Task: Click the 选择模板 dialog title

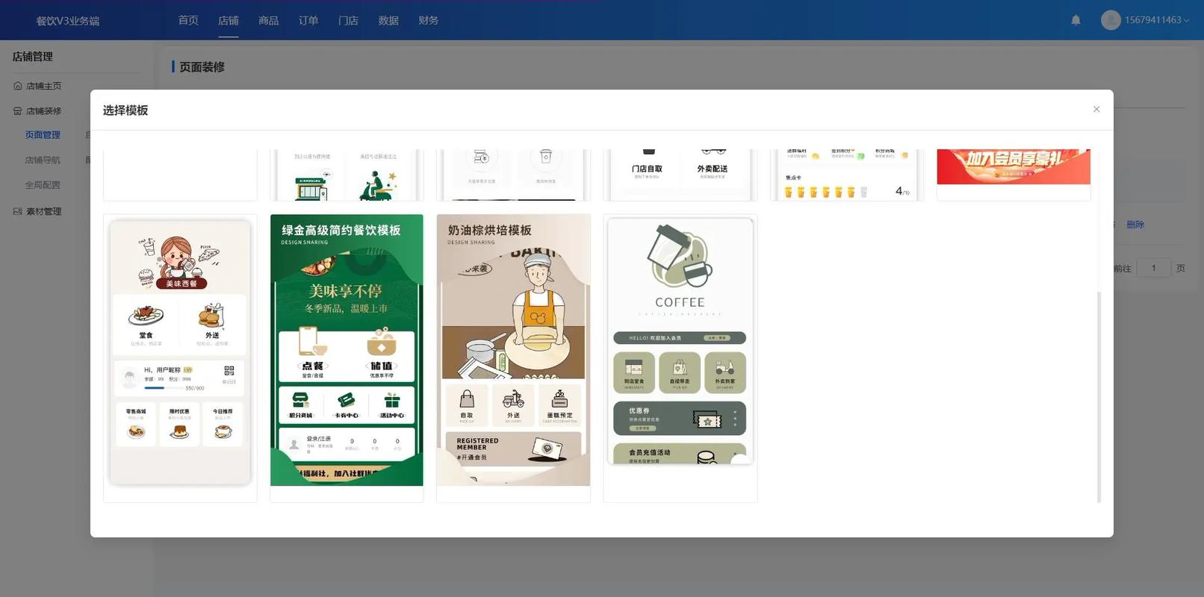Action: coord(125,110)
